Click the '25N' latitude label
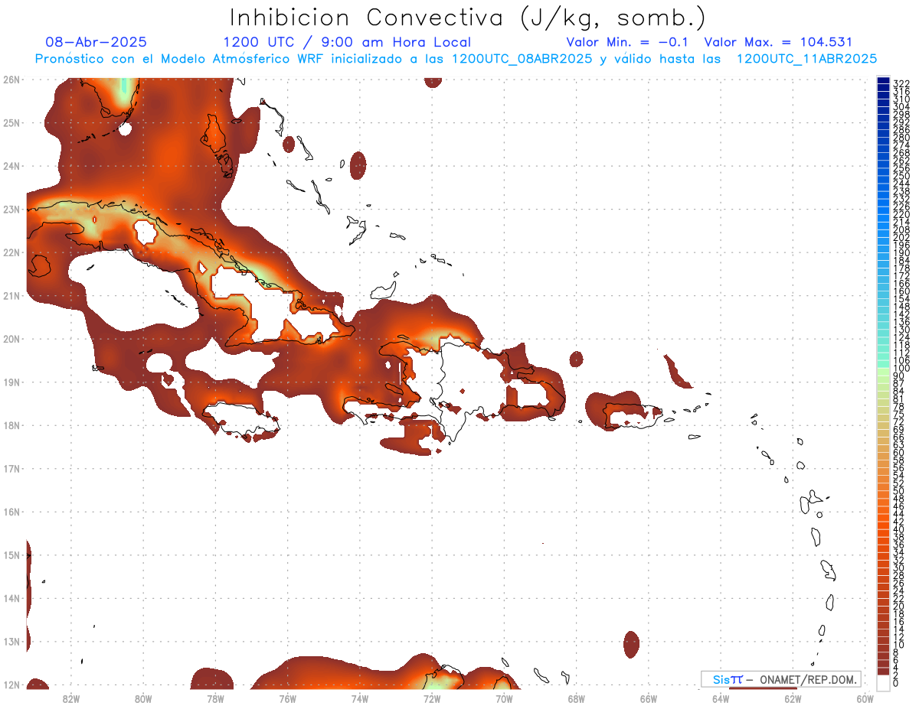This screenshot has height=709, width=919. [11, 122]
